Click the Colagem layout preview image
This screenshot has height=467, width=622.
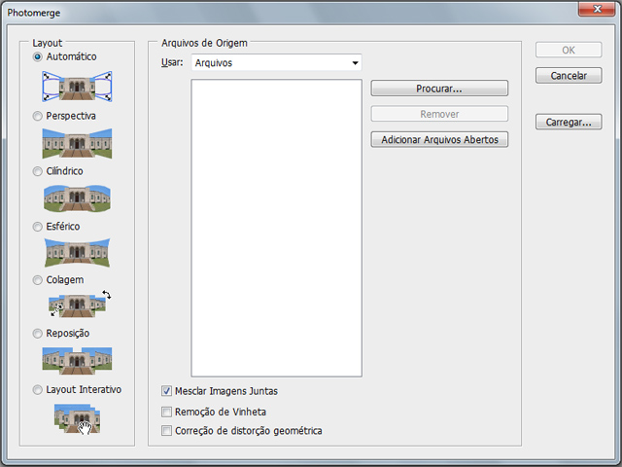(x=80, y=304)
